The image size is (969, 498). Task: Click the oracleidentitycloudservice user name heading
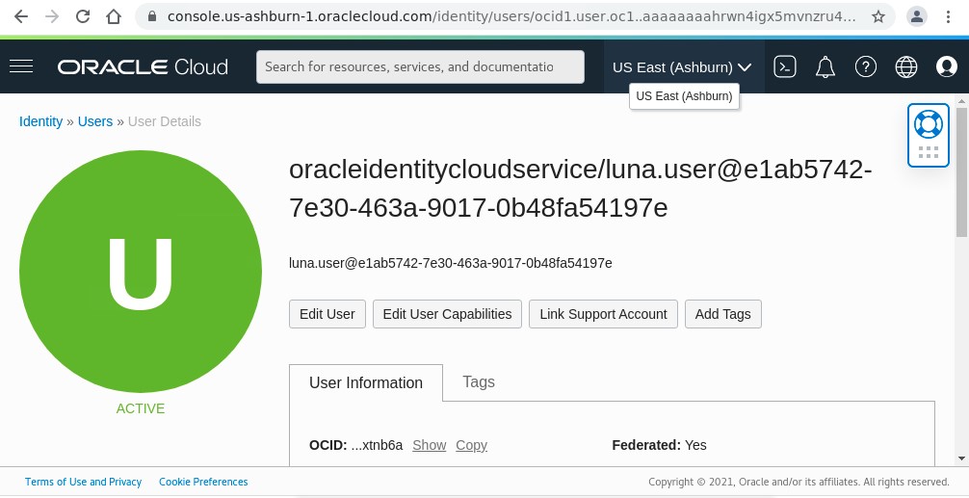coord(580,189)
